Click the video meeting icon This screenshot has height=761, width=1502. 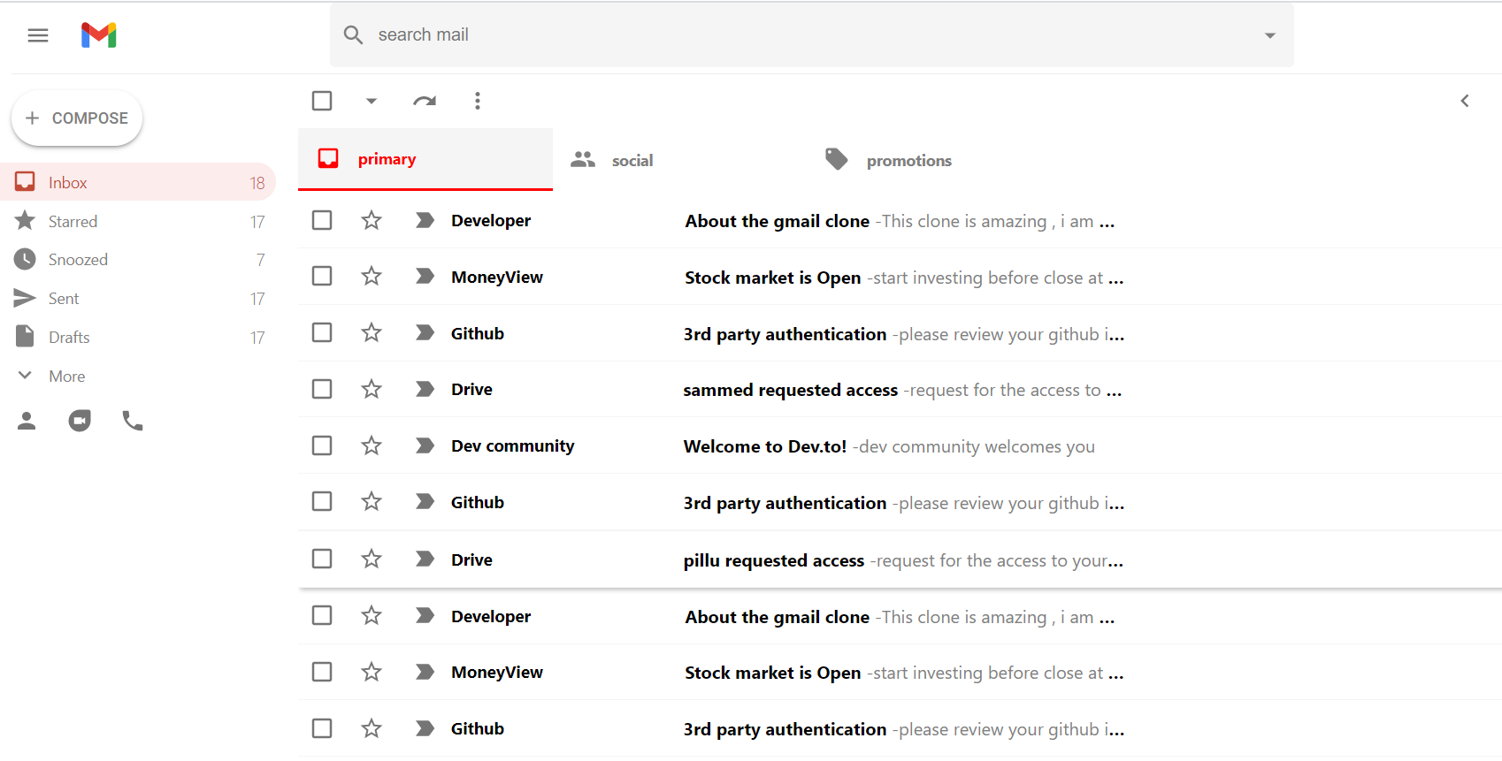(80, 421)
